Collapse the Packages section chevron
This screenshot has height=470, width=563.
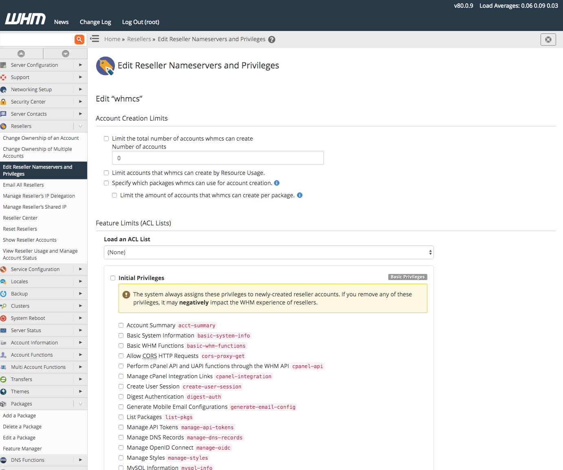[x=80, y=404]
